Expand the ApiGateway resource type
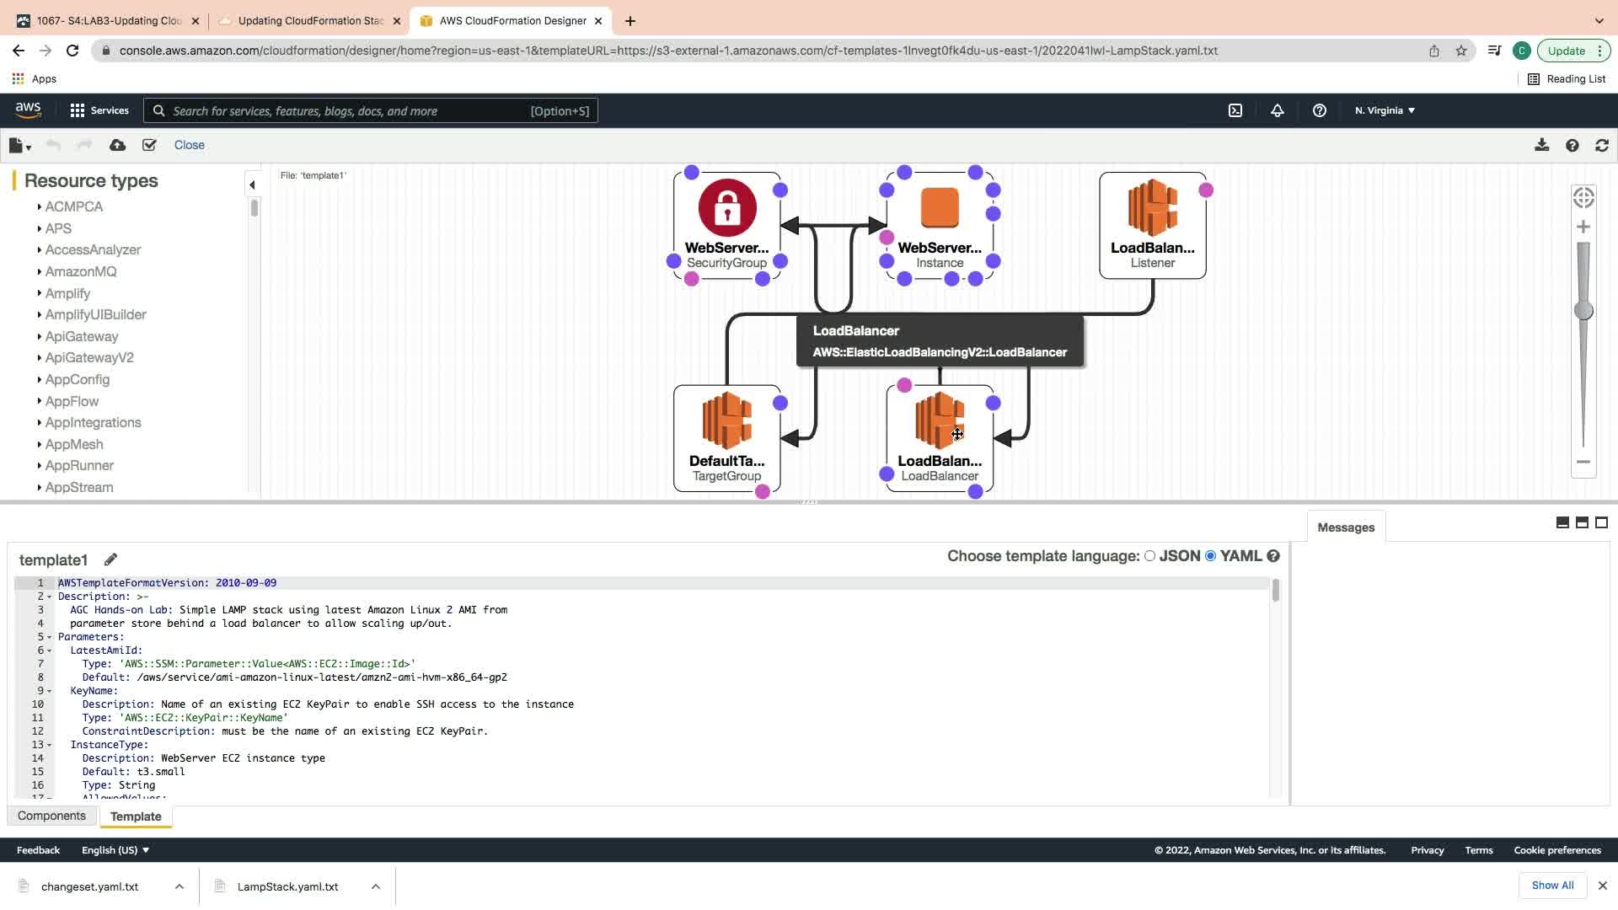Image resolution: width=1618 pixels, height=910 pixels. click(81, 336)
